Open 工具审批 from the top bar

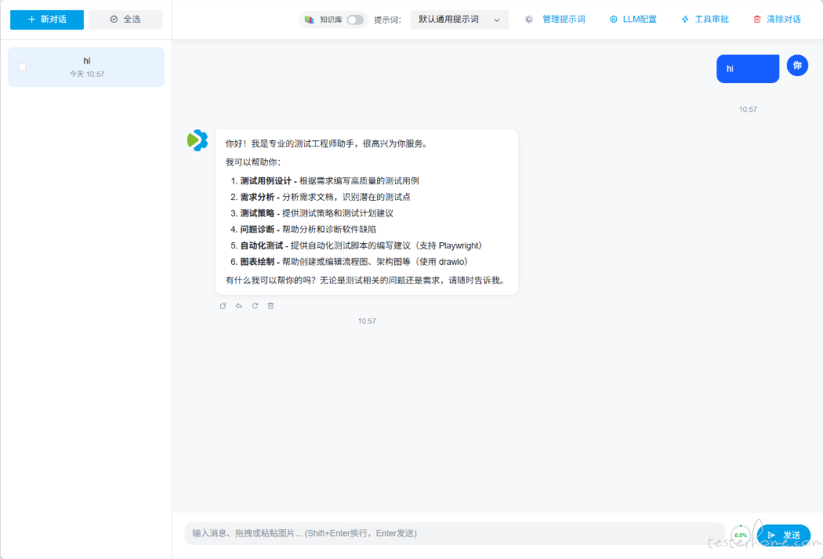(x=705, y=20)
